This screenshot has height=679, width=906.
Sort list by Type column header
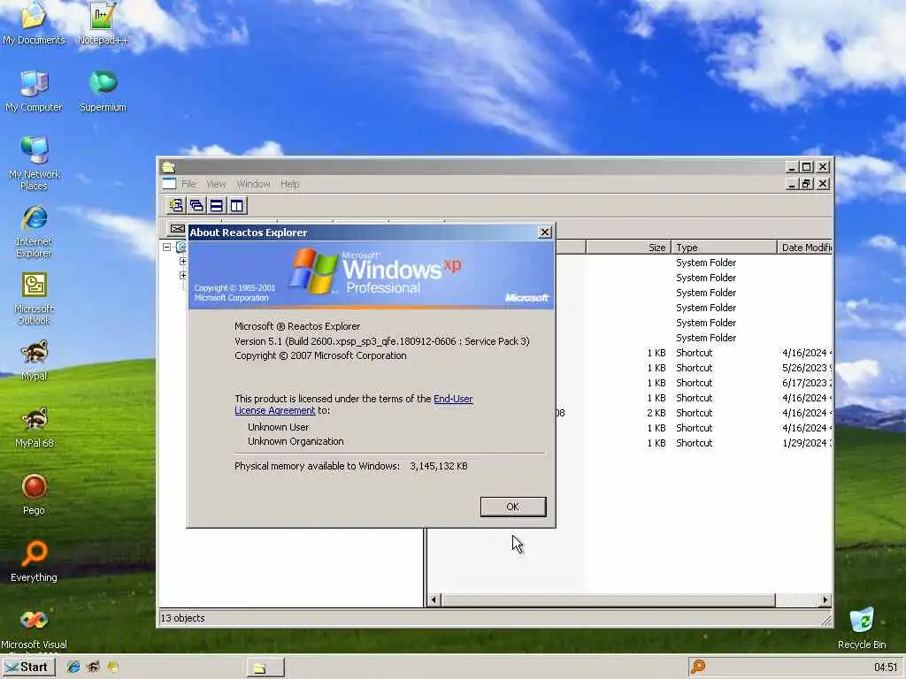pos(724,248)
